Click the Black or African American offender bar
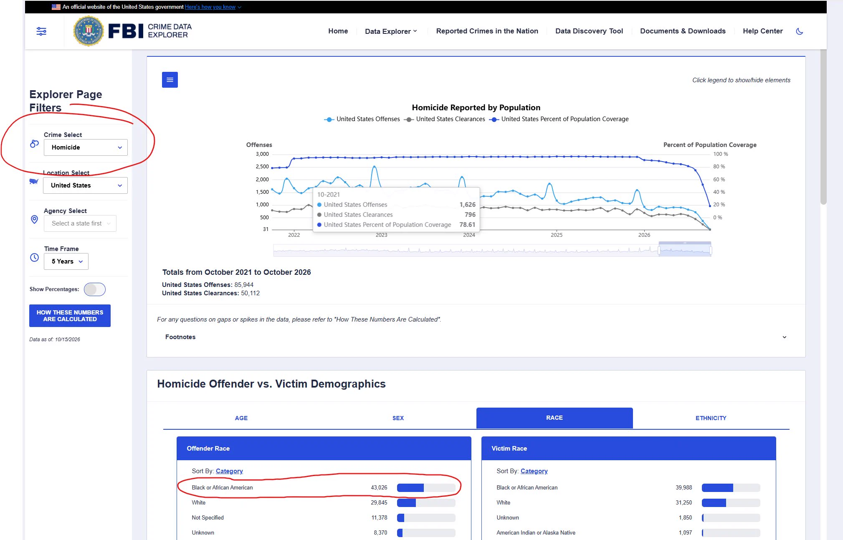The height and width of the screenshot is (540, 843). [426, 488]
